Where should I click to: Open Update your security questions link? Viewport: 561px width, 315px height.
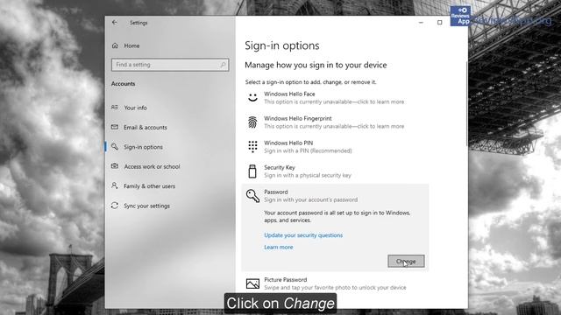pos(303,235)
